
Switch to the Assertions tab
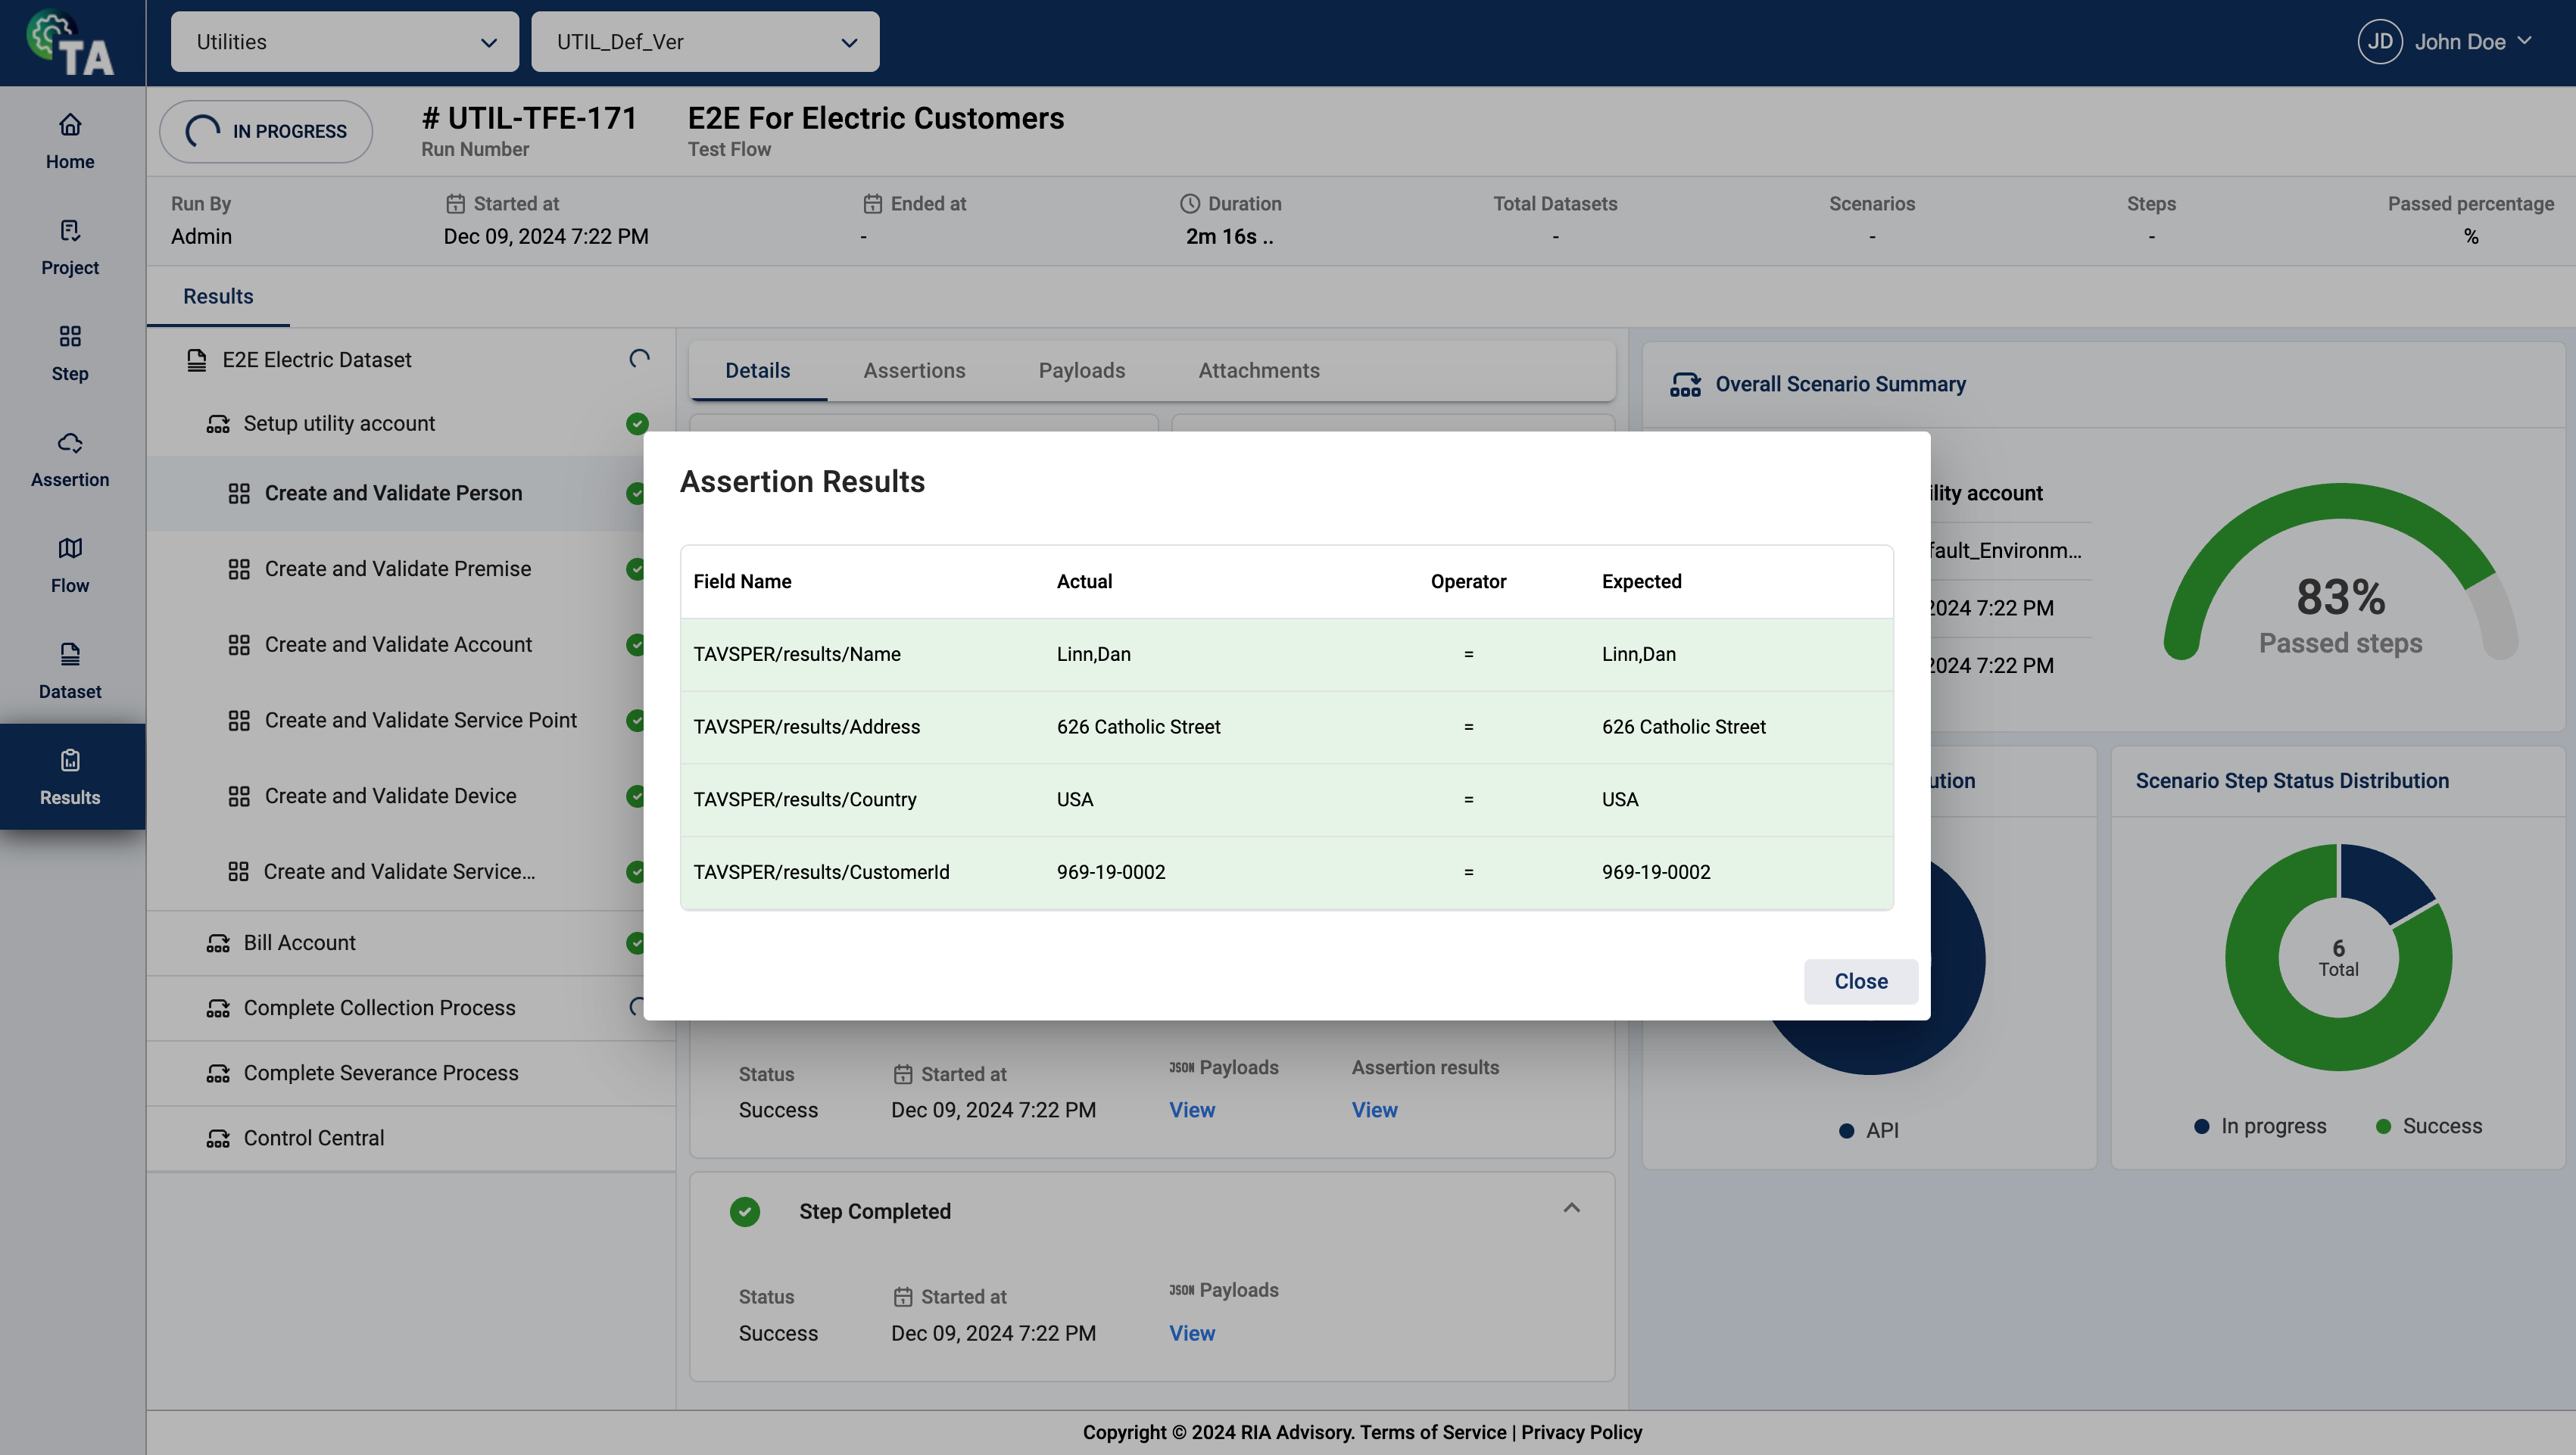point(914,371)
